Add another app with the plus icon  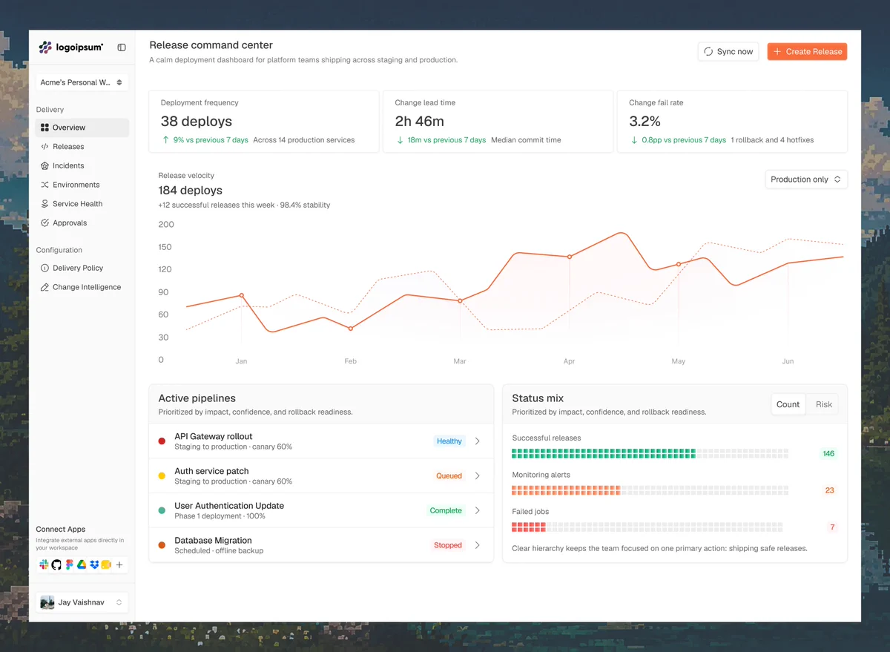pos(119,565)
